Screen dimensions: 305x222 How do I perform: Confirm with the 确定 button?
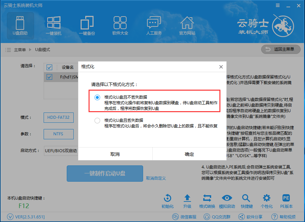click(189, 154)
